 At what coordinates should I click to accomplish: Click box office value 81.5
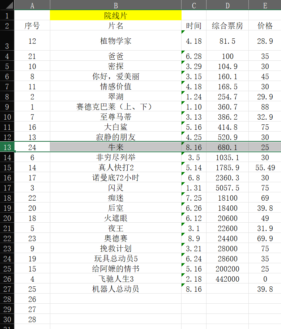coord(227,41)
